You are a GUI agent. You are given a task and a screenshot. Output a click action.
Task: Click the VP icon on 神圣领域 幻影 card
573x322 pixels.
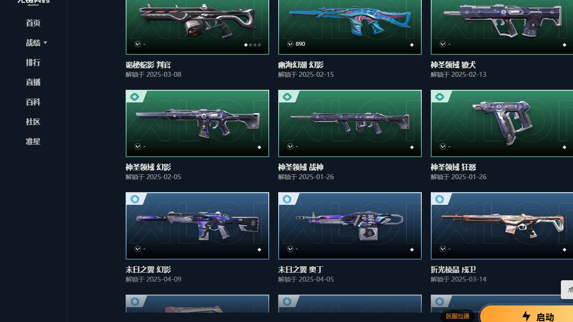138,146
